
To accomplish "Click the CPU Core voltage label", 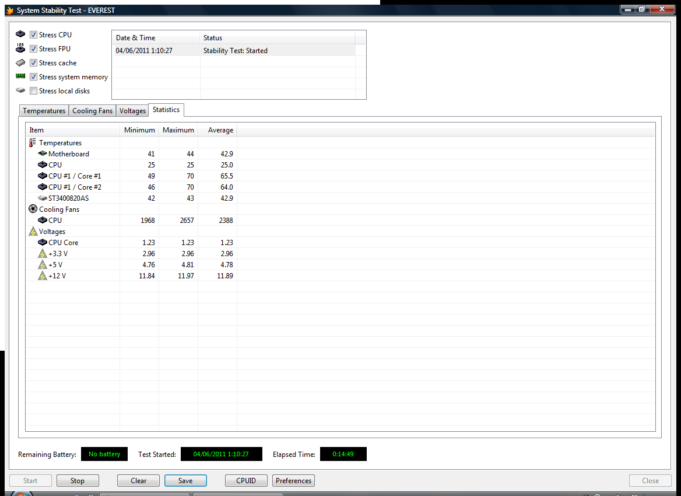I will click(x=64, y=243).
